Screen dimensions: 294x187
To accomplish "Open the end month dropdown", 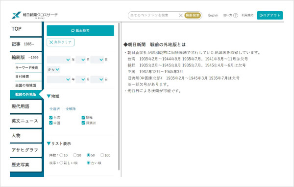I will pos(80,80).
